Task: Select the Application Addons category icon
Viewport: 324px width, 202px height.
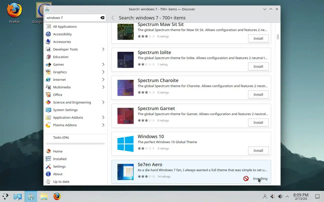Action: point(48,117)
